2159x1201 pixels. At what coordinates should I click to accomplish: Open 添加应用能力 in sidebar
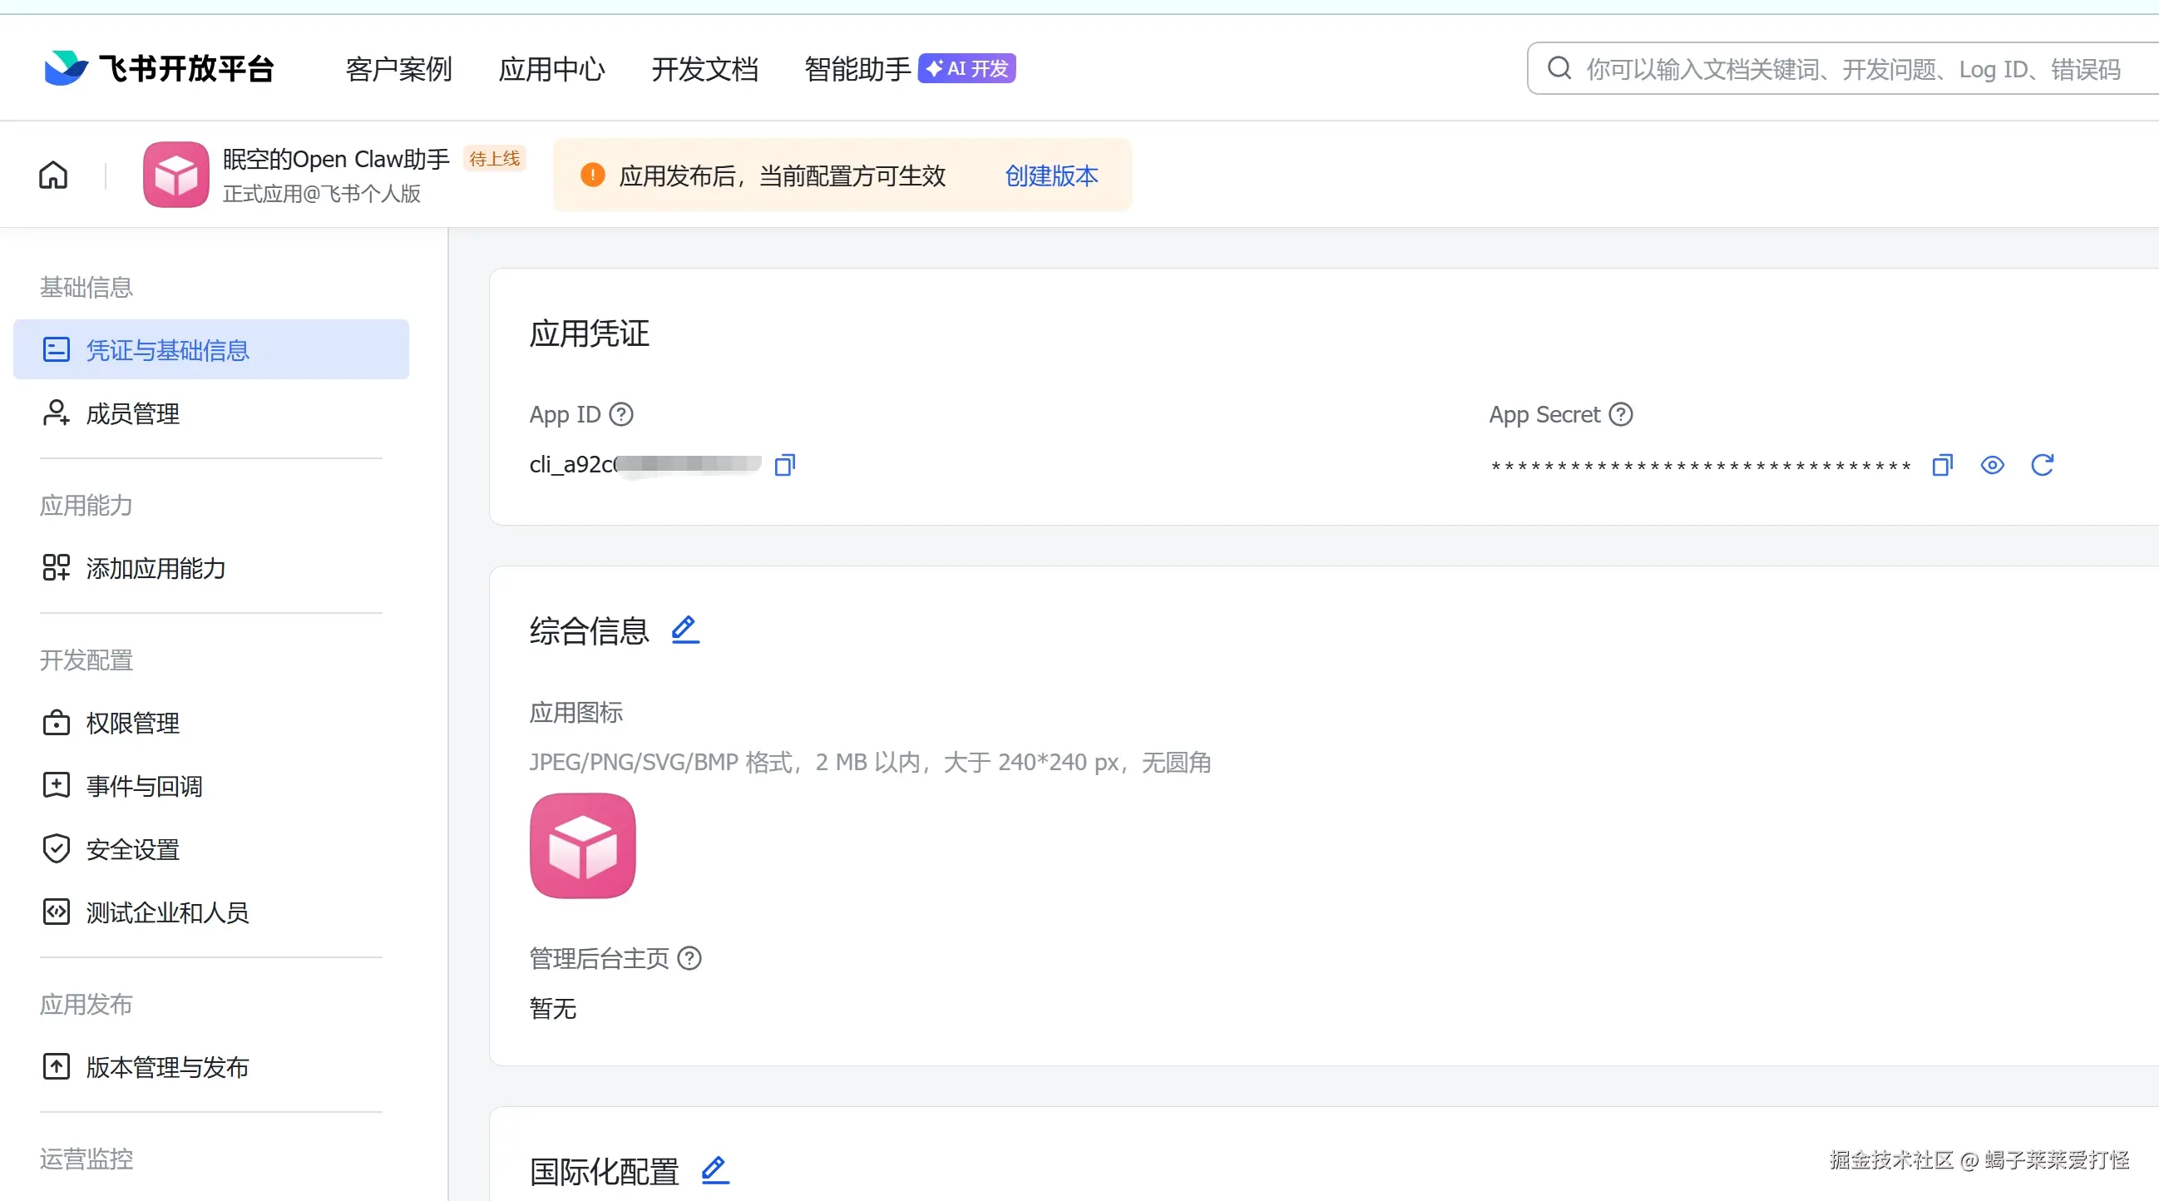[x=155, y=568]
